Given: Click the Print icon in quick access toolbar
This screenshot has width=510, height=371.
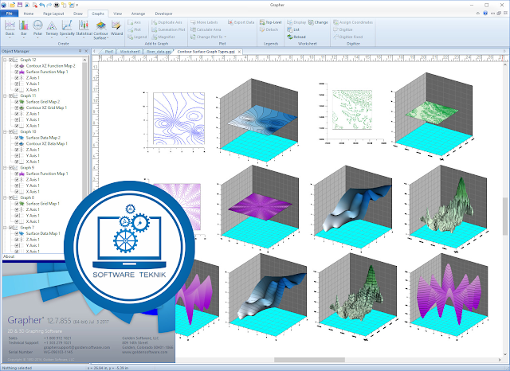Looking at the screenshot, I should coord(57,5).
